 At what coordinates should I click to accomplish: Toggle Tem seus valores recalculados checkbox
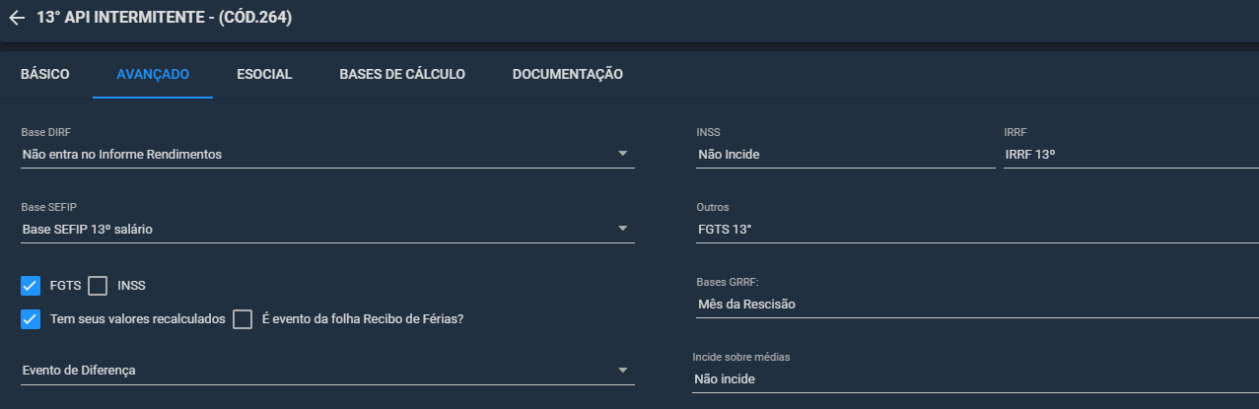tap(31, 319)
